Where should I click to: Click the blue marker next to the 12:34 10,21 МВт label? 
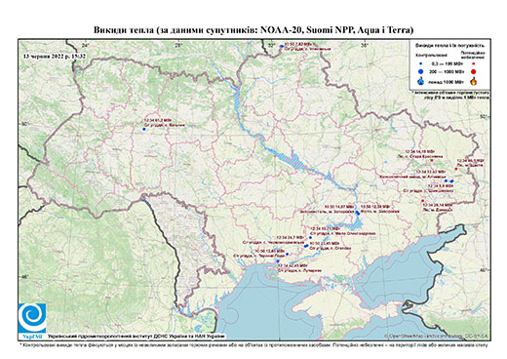click(310, 238)
